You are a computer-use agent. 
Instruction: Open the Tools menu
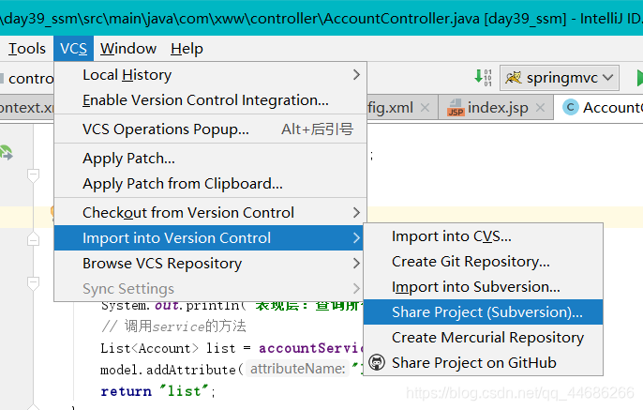tap(26, 49)
